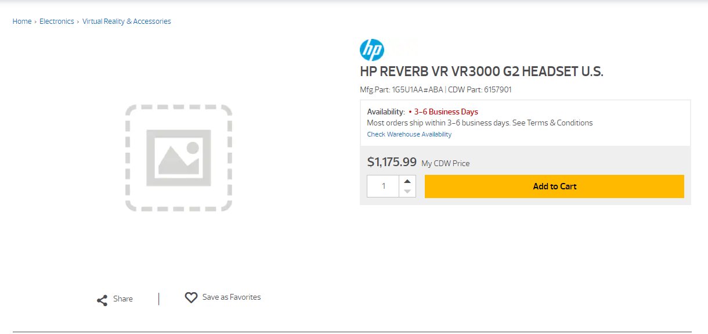708x334 pixels.
Task: Increase quantity with the up arrow
Action: point(407,181)
